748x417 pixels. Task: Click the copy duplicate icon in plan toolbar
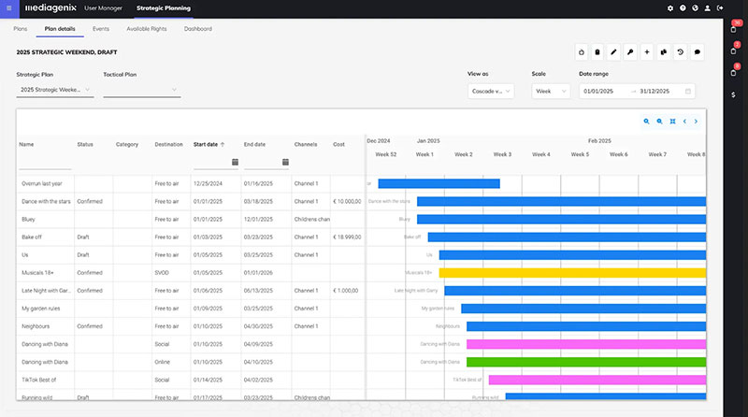664,51
